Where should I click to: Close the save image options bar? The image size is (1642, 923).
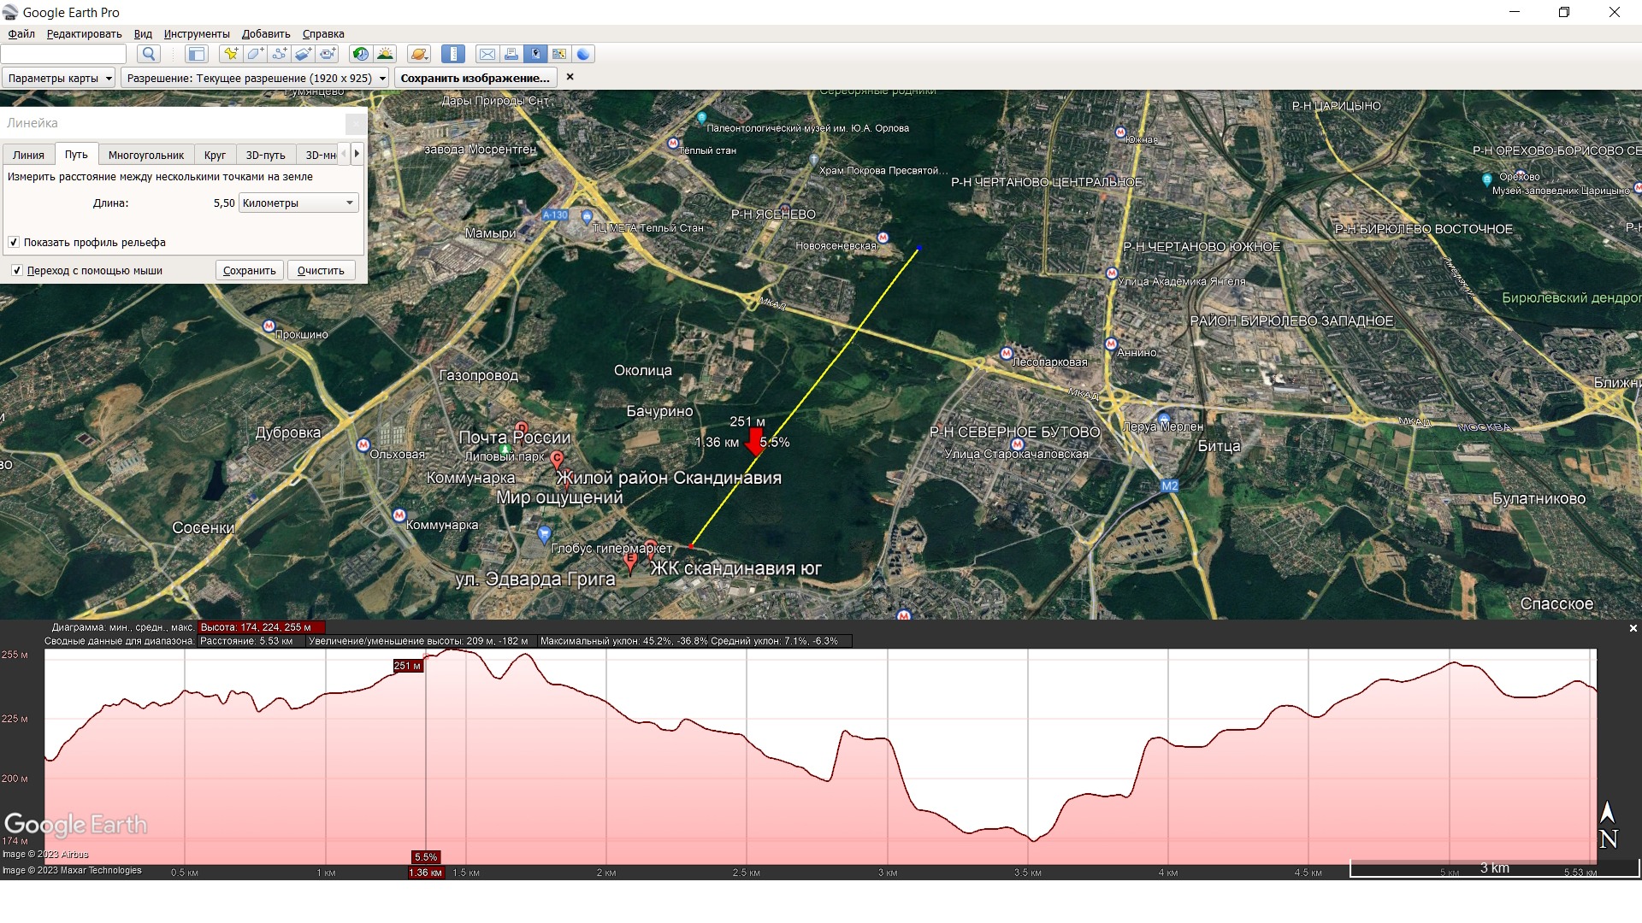pyautogui.click(x=570, y=77)
